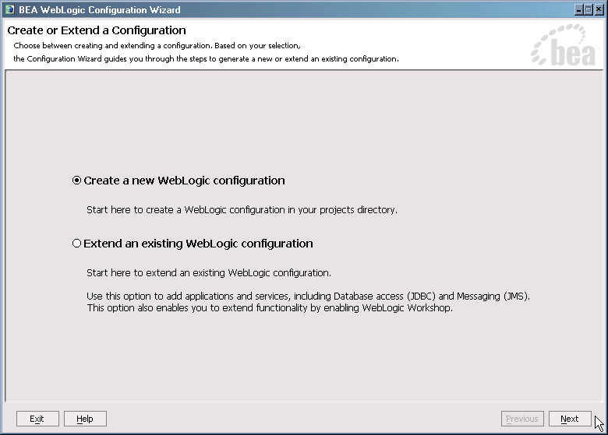Open Help for the wizard
The image size is (608, 435).
pyautogui.click(x=85, y=419)
